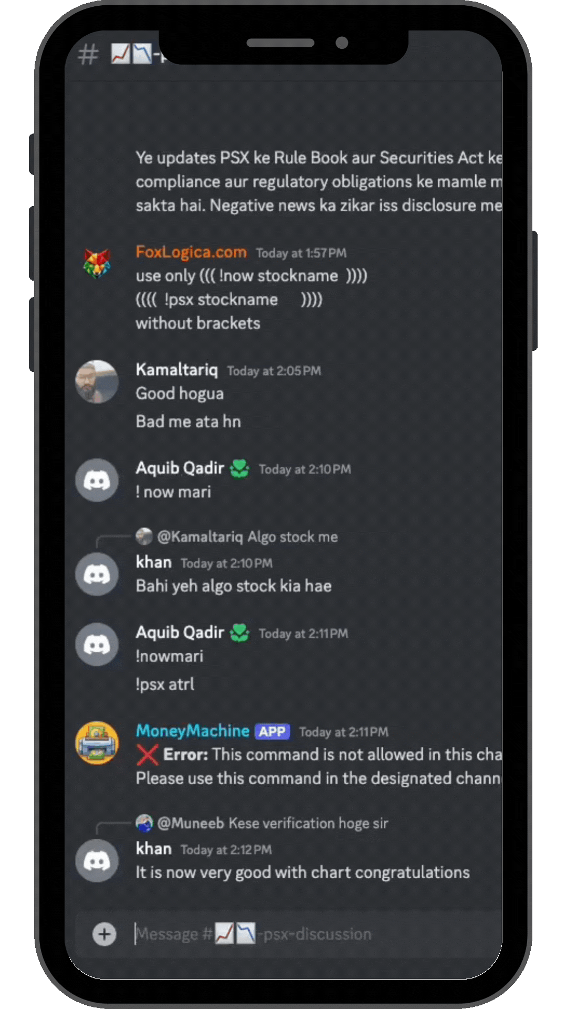Tap the MoneyMachine username

point(192,730)
